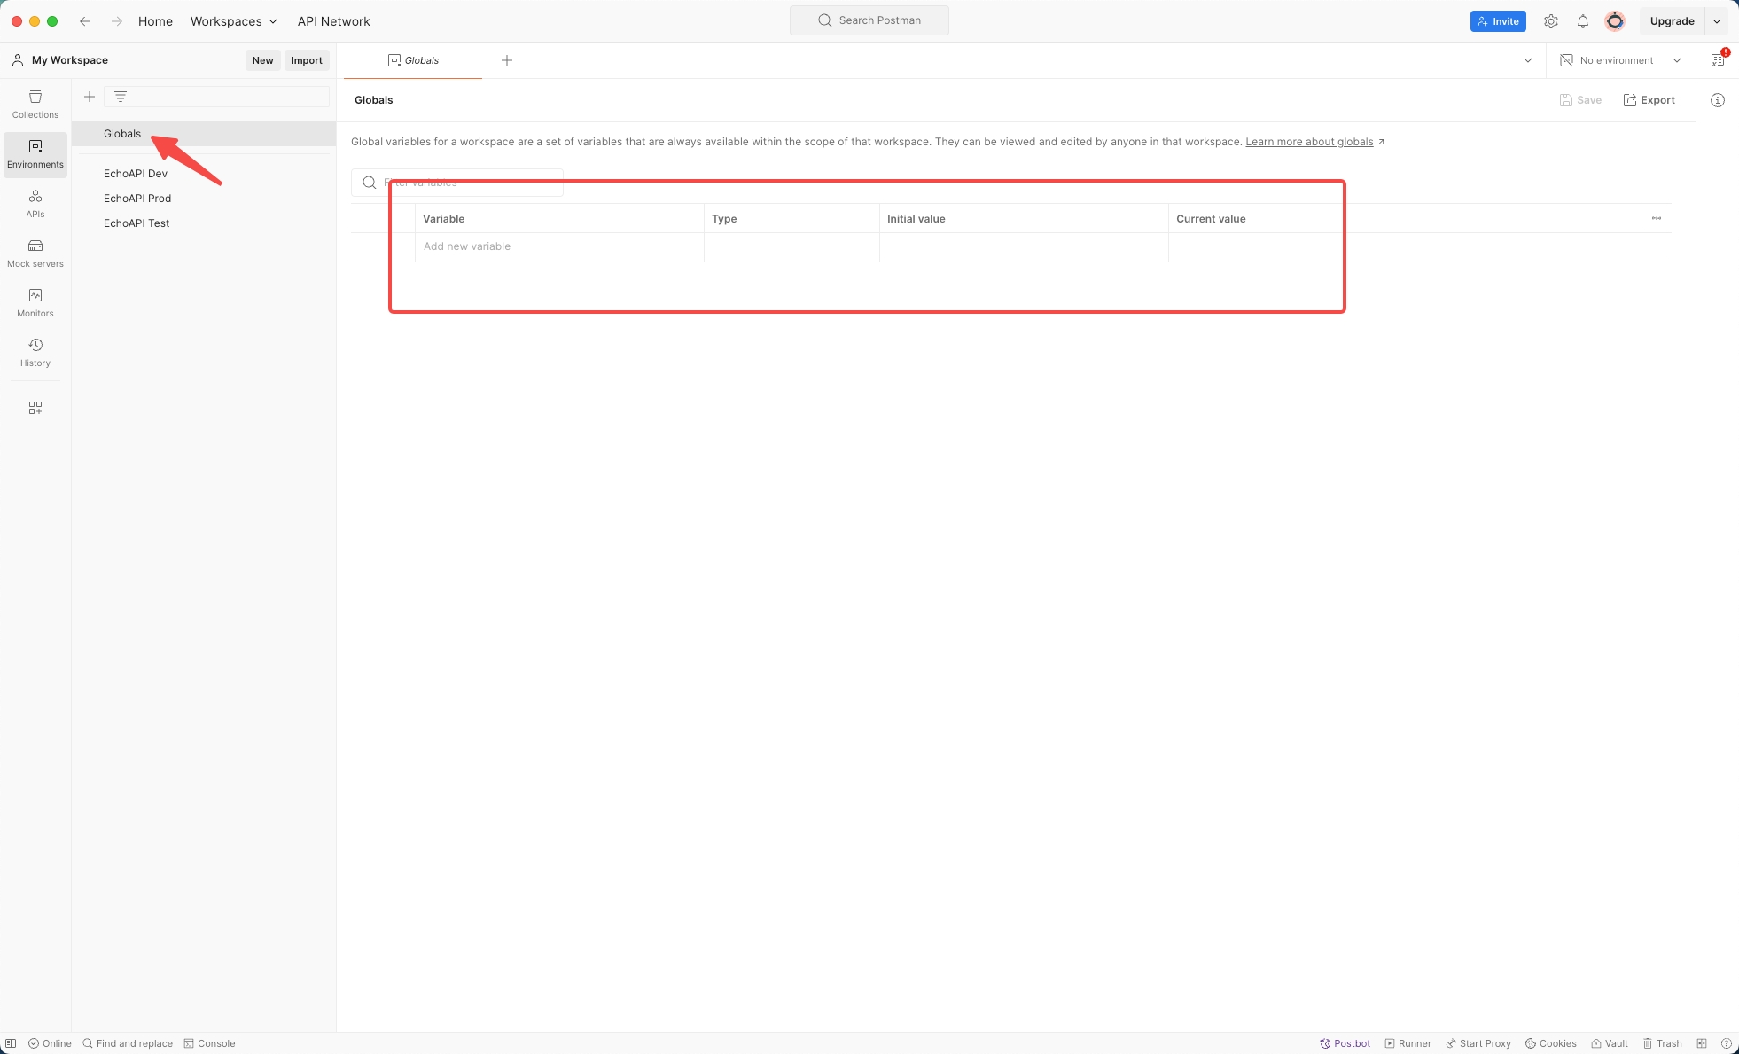
Task: Show request History panel
Action: click(35, 352)
